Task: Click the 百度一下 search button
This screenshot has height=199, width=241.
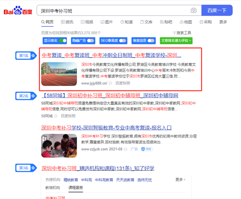Action: tap(217, 10)
